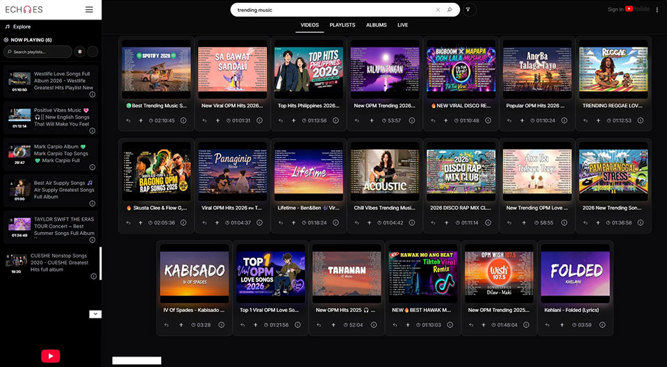
Task: Open info icon on Mark Carpio Album item
Action: click(x=92, y=167)
